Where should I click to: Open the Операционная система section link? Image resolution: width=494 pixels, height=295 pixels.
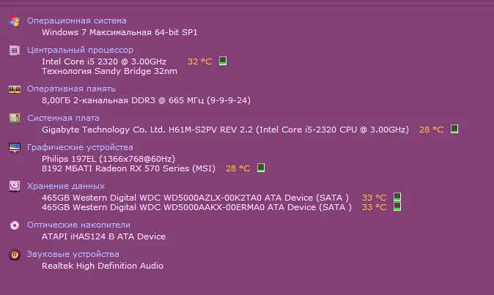tap(76, 21)
